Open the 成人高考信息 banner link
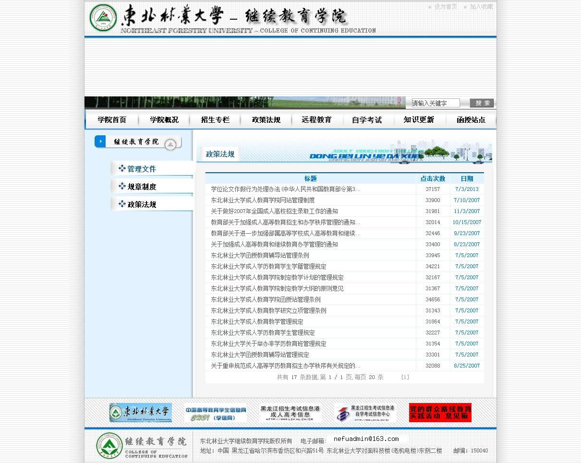The height and width of the screenshot is (463, 581). [290, 413]
